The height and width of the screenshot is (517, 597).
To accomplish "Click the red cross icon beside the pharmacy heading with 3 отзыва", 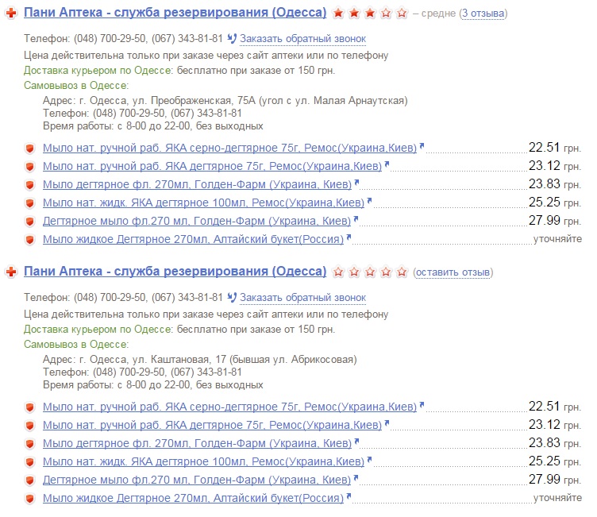I will (11, 14).
